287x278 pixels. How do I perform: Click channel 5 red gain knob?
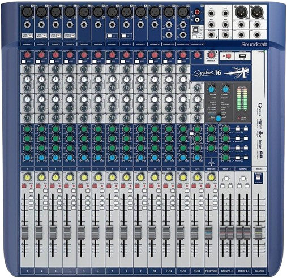pos(84,55)
